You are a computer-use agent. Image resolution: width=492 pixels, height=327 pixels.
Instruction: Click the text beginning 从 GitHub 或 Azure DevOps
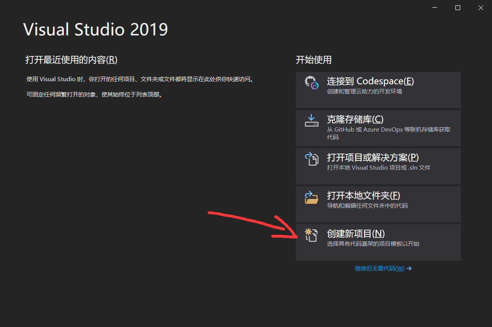[389, 133]
